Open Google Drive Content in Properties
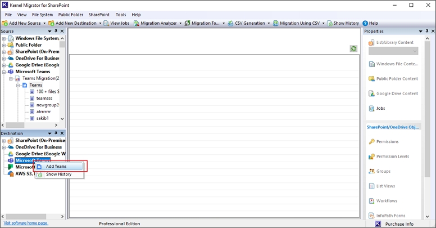436x228 pixels. coord(393,93)
